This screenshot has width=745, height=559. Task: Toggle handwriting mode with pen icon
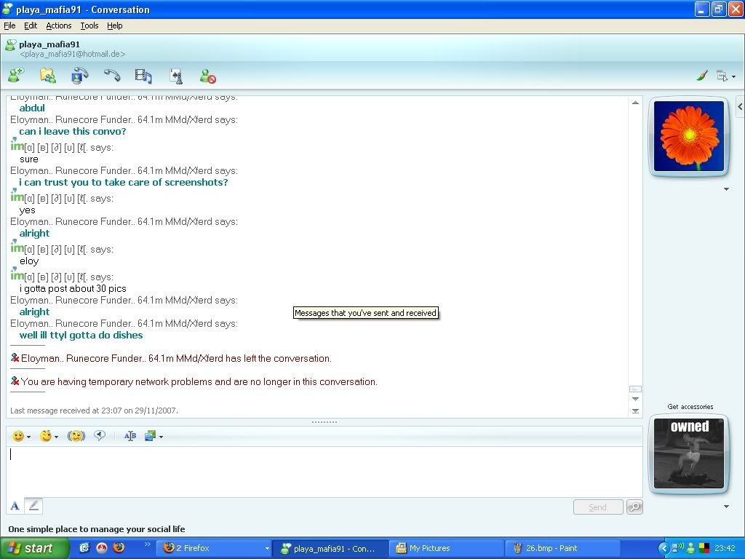tap(33, 506)
